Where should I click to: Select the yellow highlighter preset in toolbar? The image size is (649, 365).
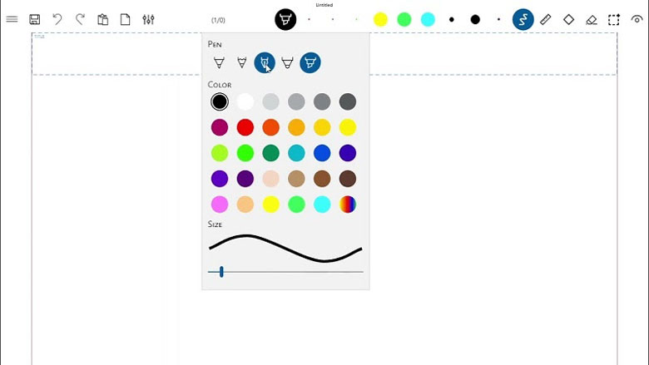pyautogui.click(x=380, y=19)
